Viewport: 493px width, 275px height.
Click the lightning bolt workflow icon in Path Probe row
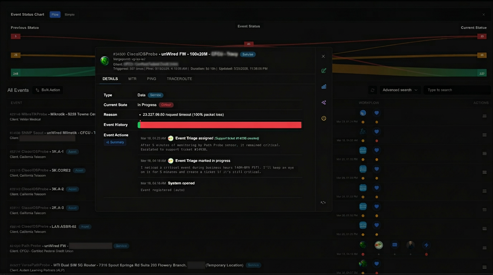[426, 245]
